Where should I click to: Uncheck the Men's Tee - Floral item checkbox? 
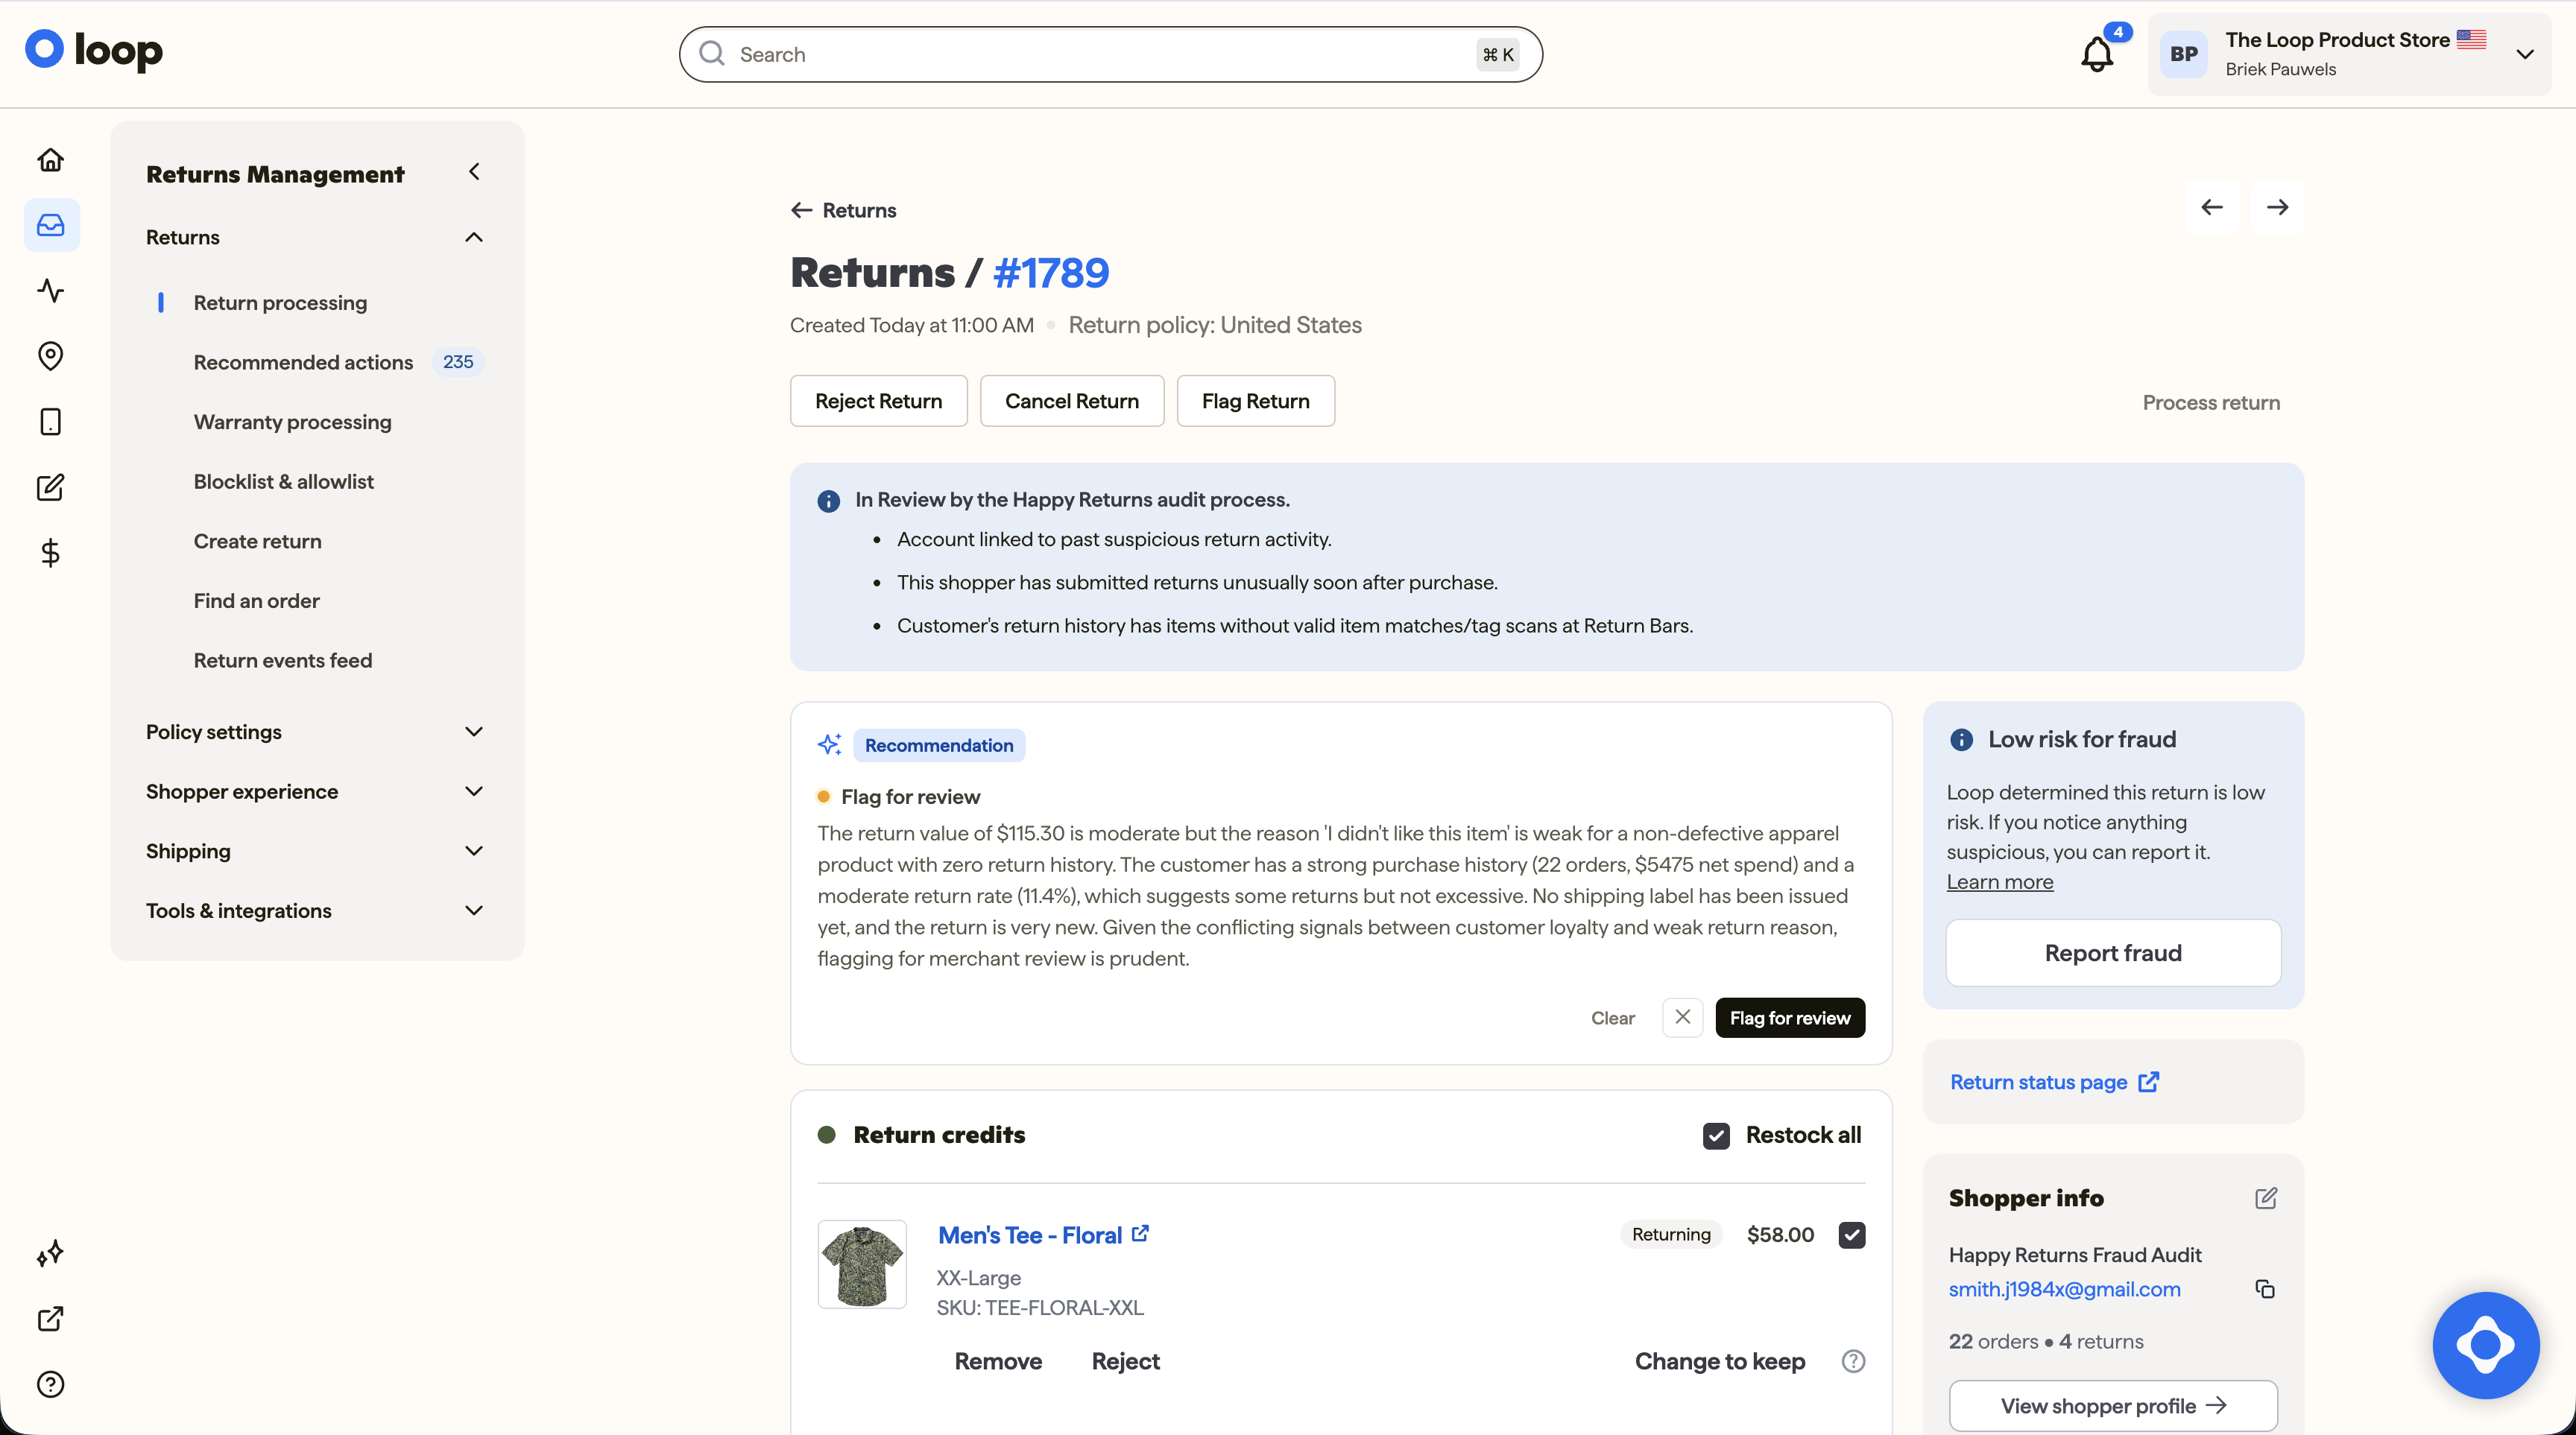pos(1851,1235)
